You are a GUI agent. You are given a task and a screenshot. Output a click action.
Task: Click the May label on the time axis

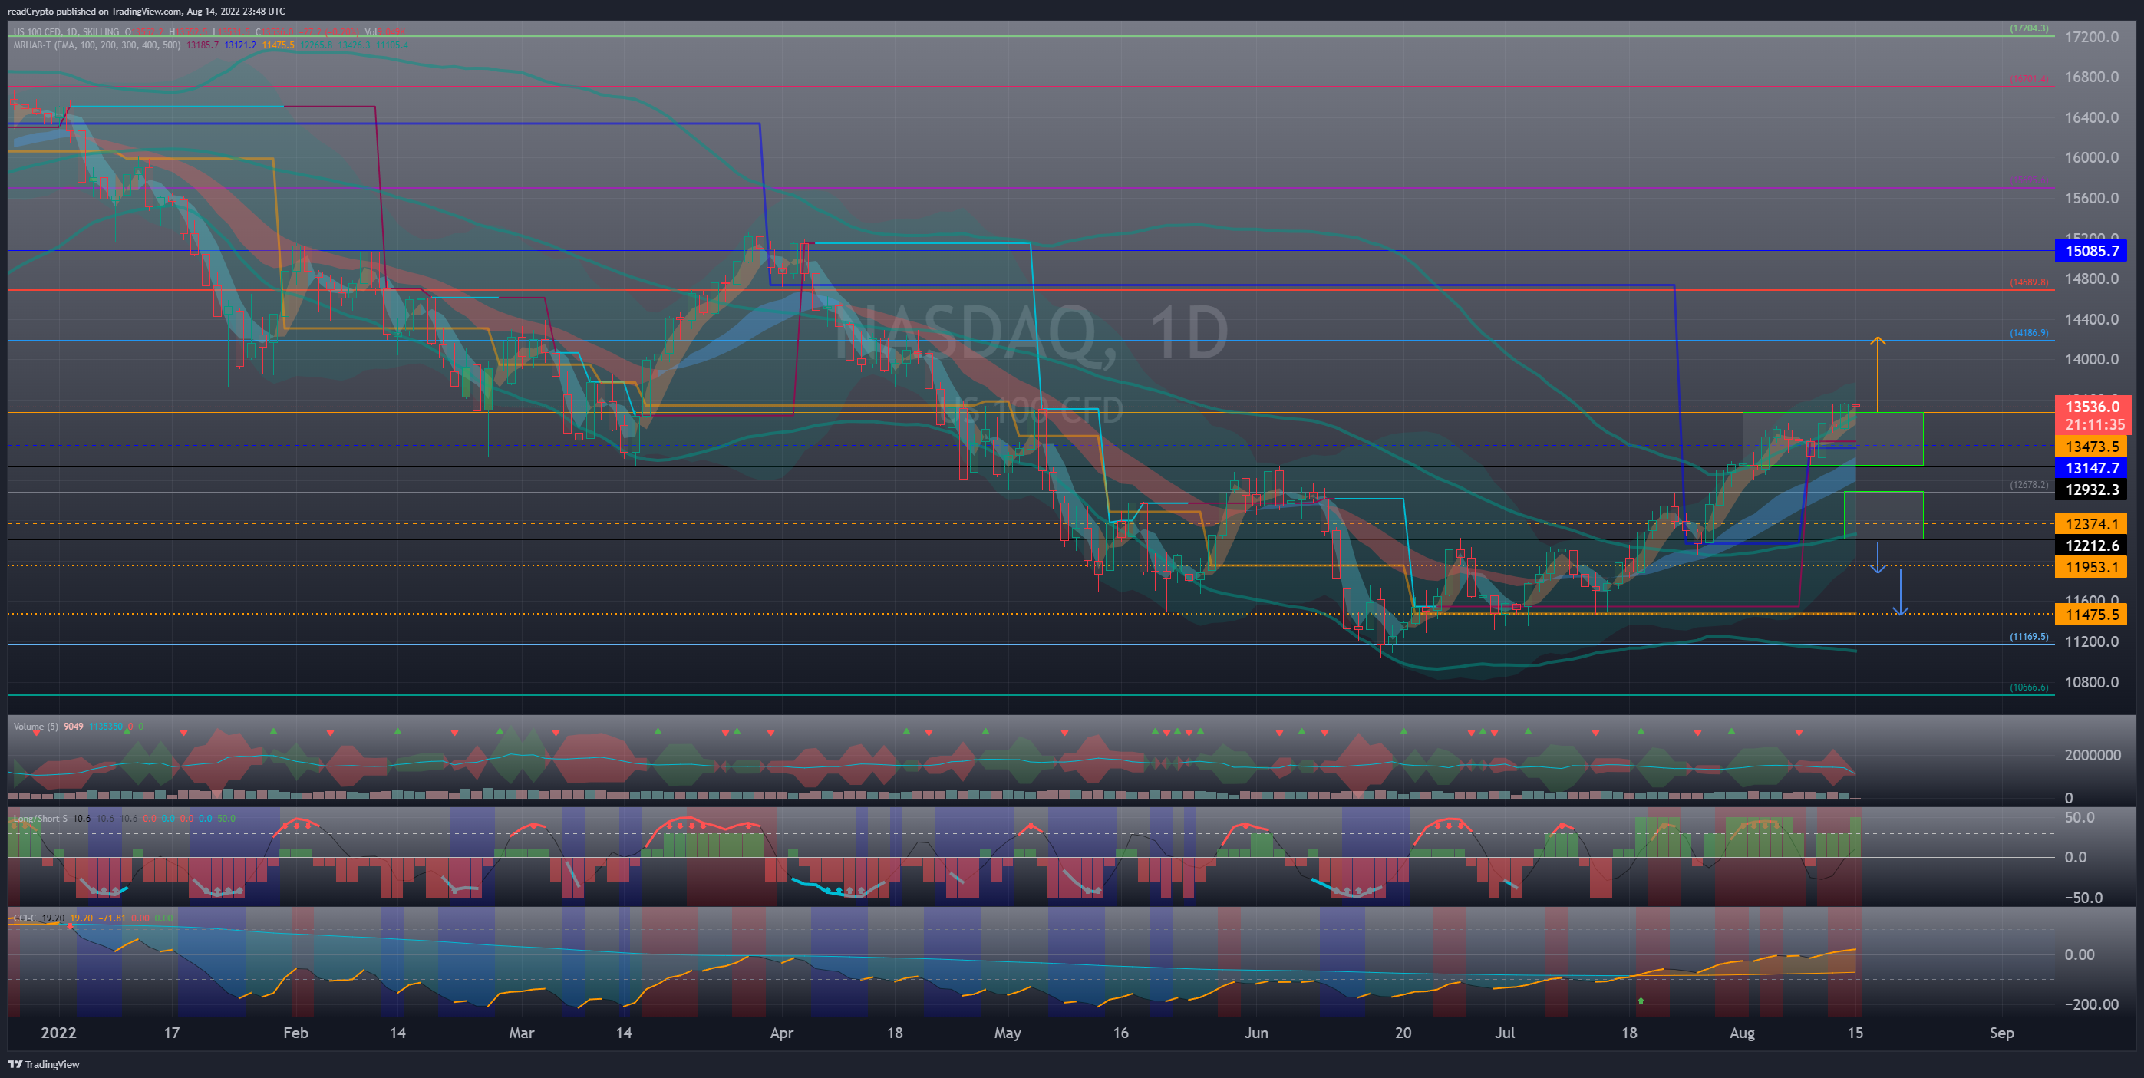point(1007,1033)
